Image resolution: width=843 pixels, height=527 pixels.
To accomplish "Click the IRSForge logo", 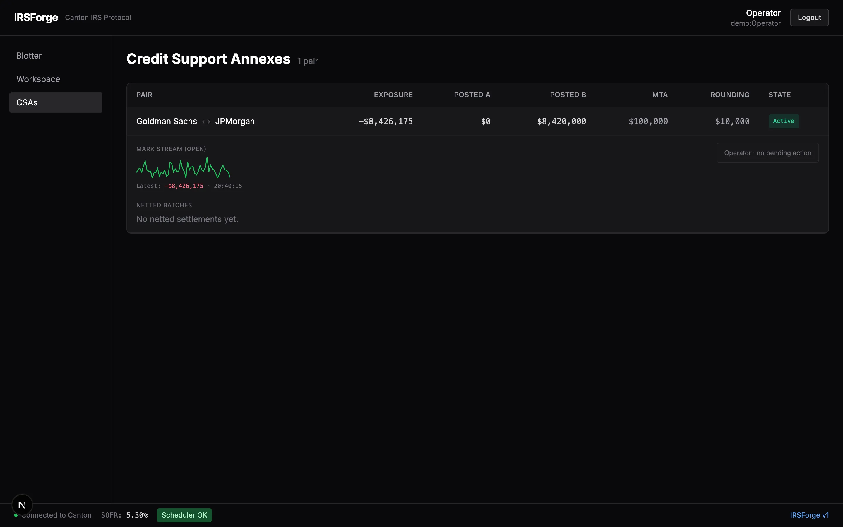I will (36, 18).
